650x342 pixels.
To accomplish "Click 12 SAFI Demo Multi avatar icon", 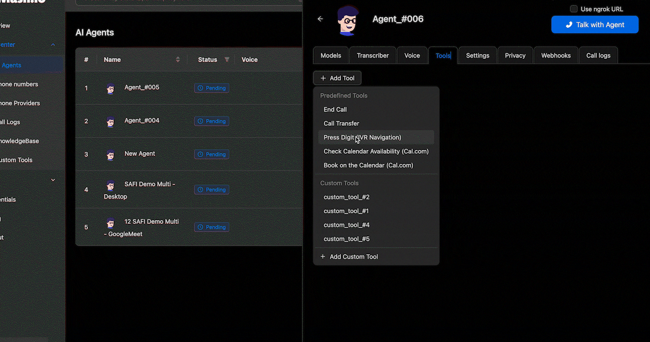I will pos(110,223).
